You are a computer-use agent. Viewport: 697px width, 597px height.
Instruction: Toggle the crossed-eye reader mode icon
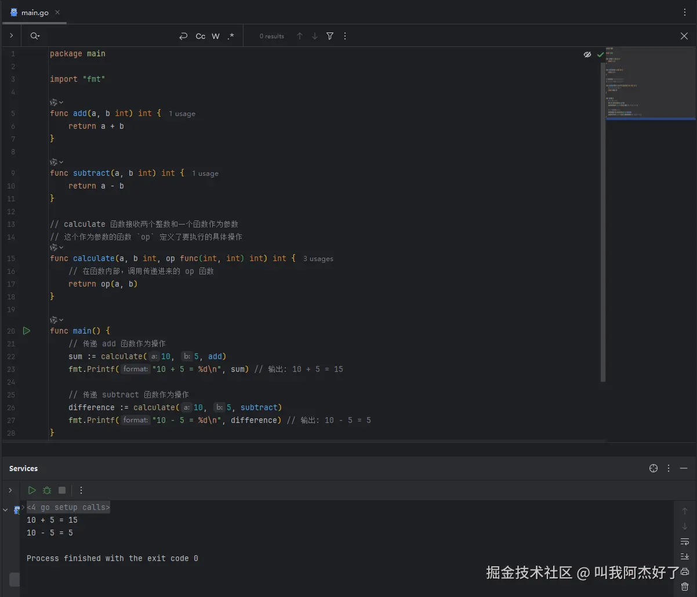click(587, 54)
